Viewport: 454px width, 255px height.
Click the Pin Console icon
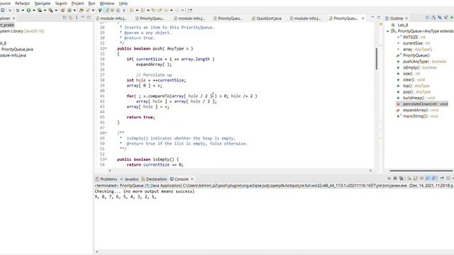click(442, 178)
